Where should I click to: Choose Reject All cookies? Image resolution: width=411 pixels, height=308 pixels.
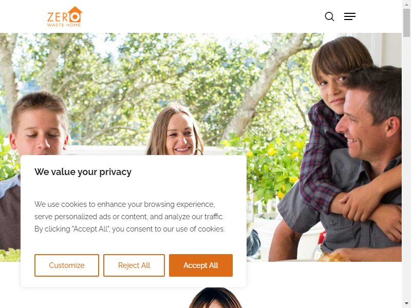point(134,265)
